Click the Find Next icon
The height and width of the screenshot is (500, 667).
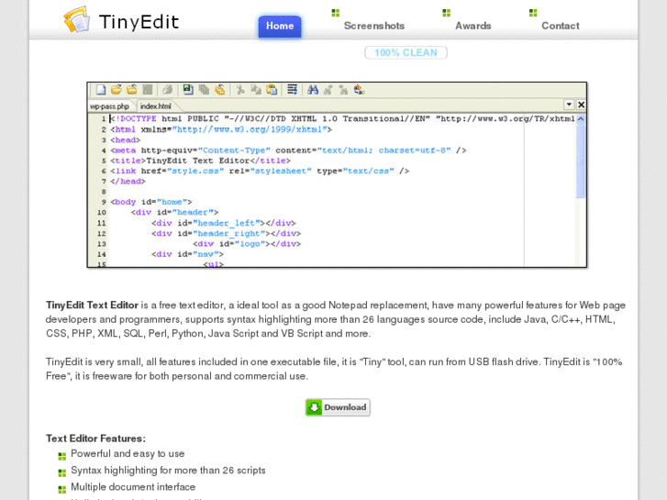(x=328, y=90)
